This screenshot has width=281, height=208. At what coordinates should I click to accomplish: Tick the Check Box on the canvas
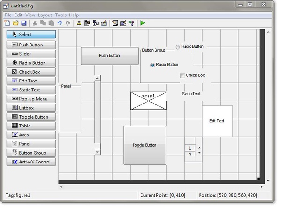(x=183, y=76)
